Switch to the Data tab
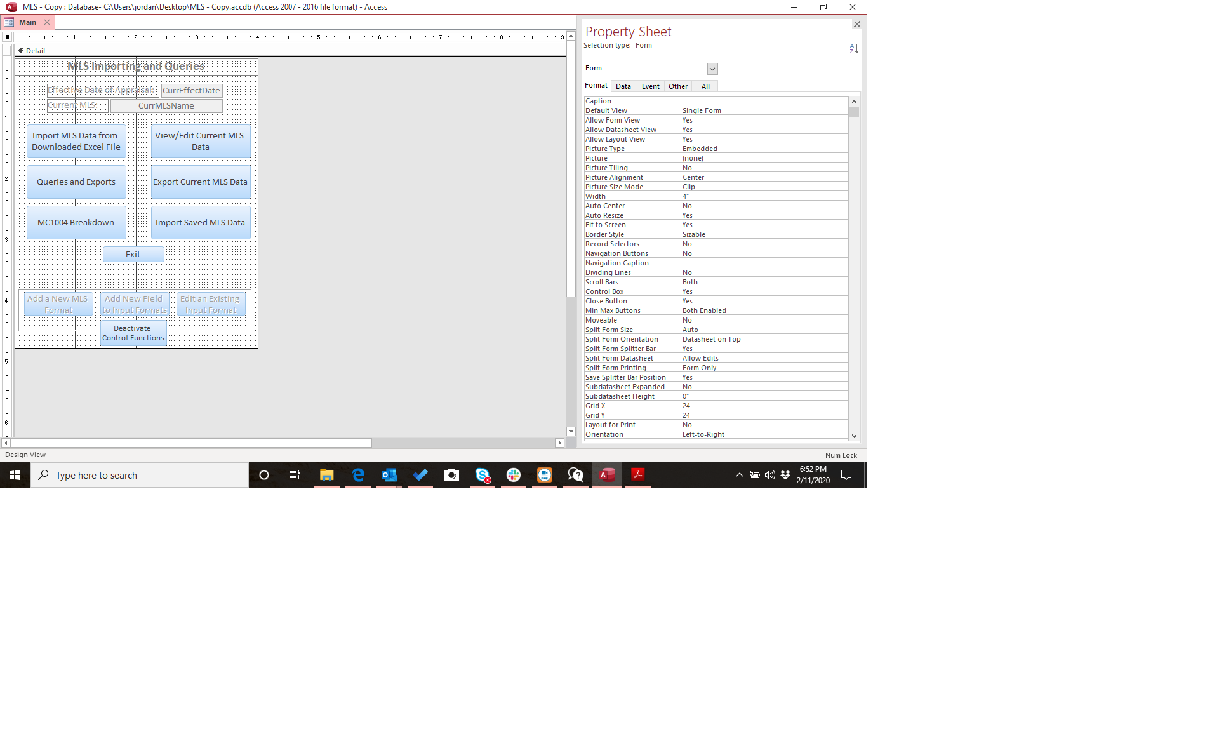Viewport: 1219px width, 753px height. (623, 86)
